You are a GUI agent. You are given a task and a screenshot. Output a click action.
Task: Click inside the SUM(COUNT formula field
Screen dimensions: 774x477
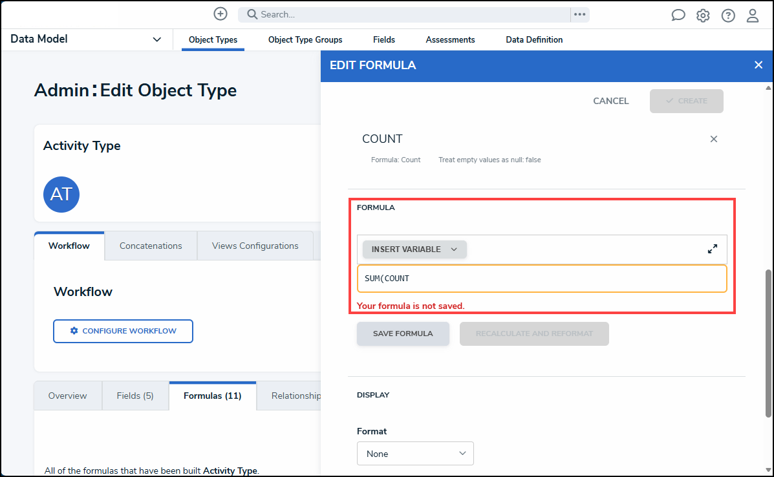click(x=542, y=279)
